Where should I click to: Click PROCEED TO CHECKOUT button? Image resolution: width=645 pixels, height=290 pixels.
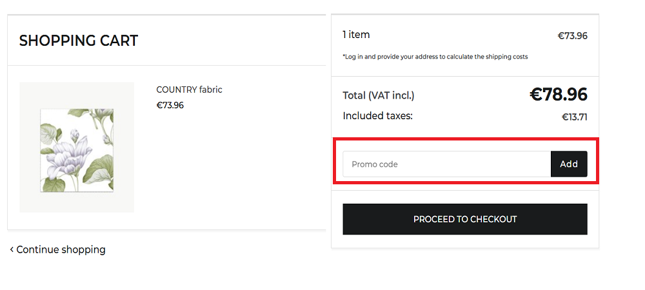coord(465,219)
